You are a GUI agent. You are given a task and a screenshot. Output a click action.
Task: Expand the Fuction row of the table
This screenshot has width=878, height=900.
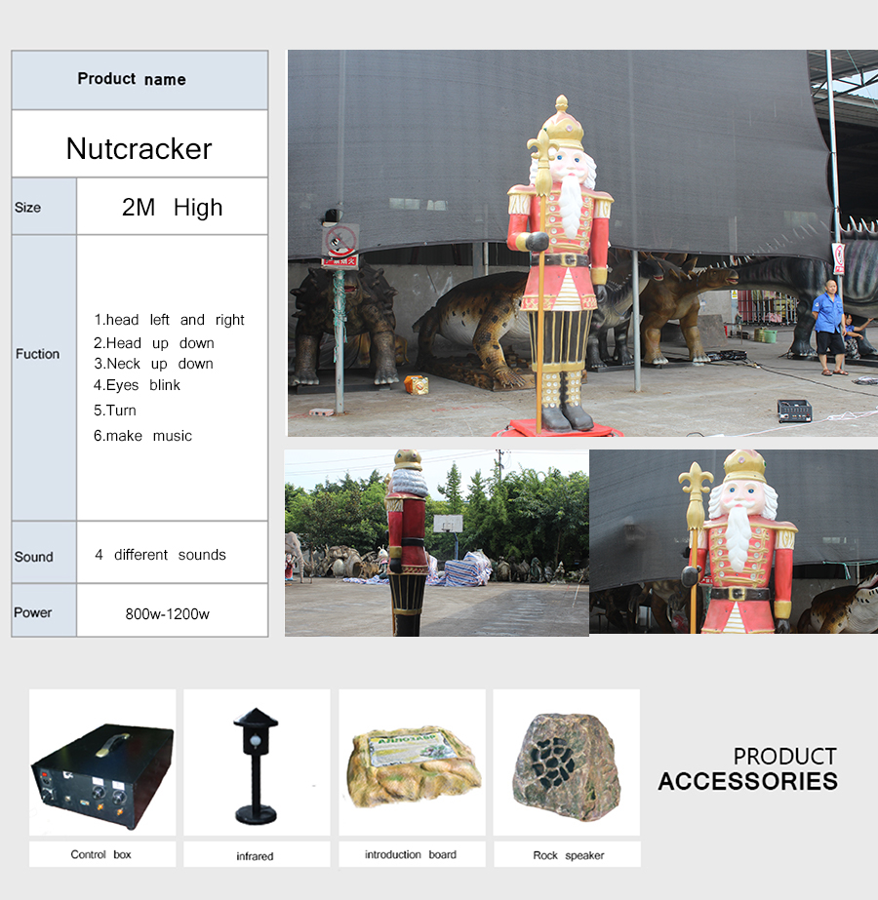point(38,355)
